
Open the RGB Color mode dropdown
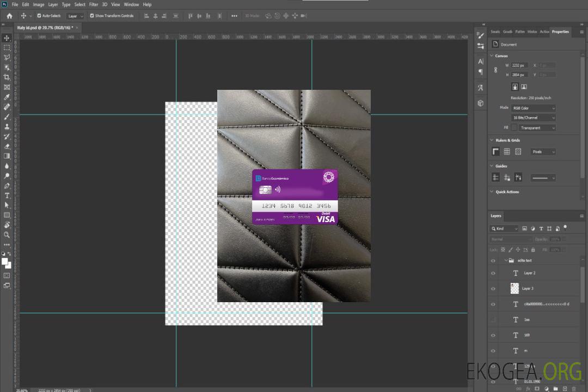(534, 108)
